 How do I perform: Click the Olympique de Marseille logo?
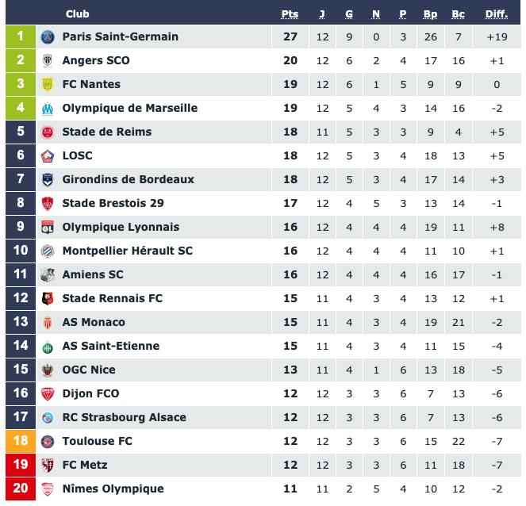pos(48,109)
